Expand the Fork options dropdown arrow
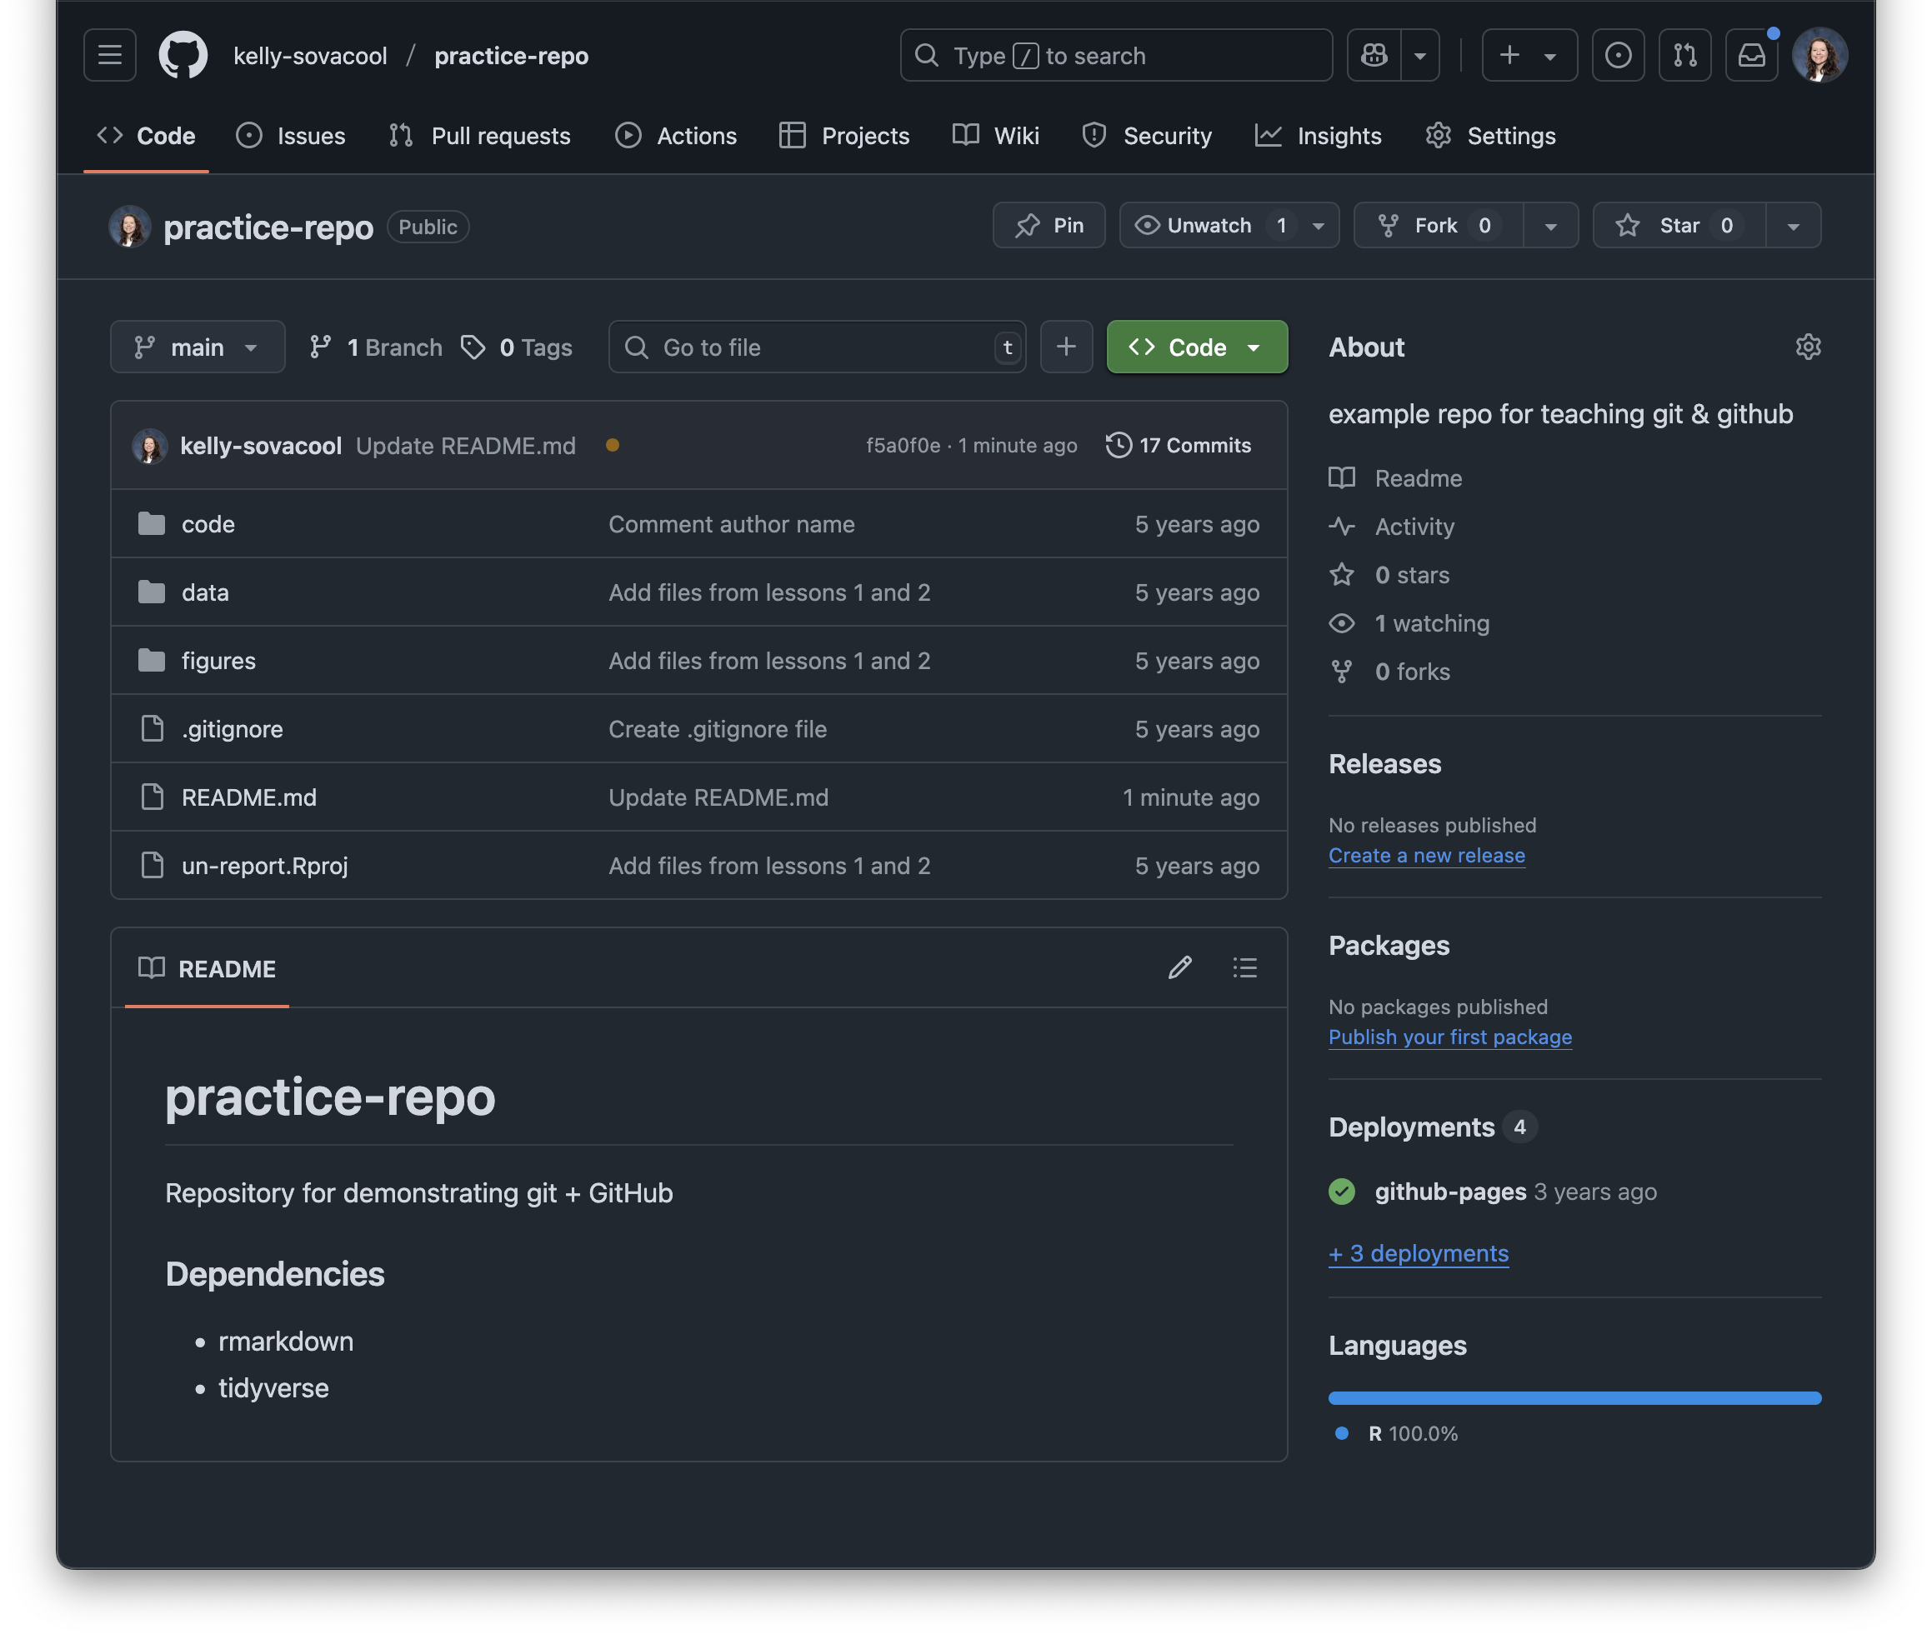This screenshot has height=1639, width=1932. [1550, 226]
